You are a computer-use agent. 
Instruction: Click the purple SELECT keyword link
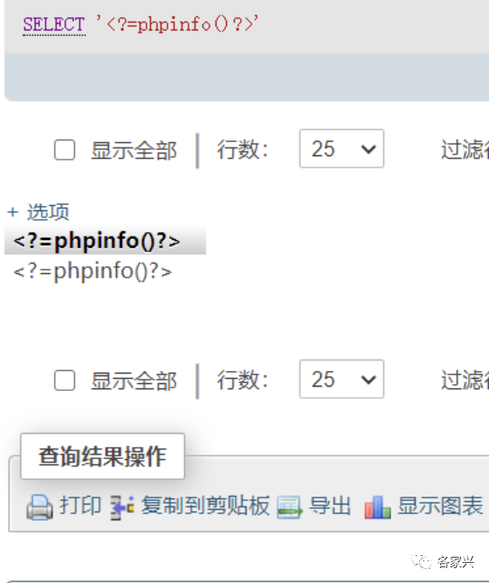click(x=54, y=25)
